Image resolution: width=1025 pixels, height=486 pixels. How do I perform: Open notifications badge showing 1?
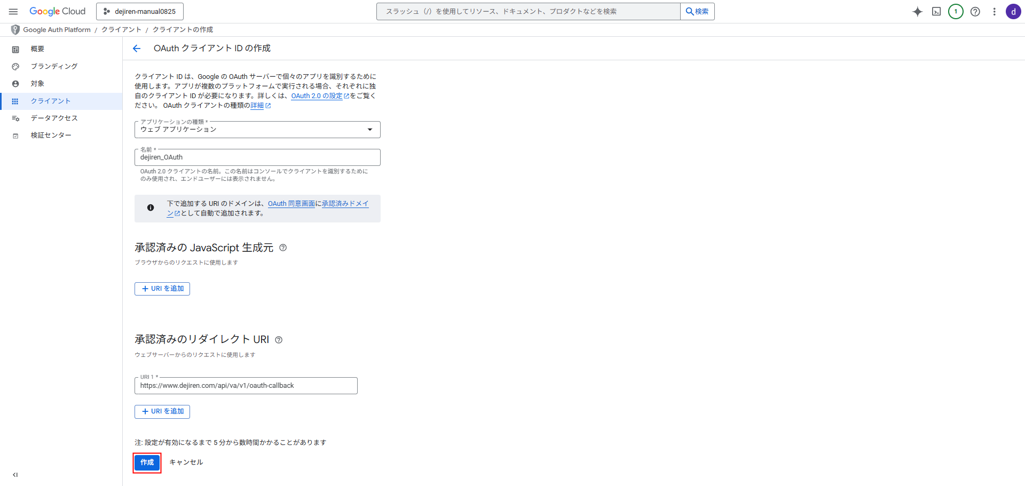[x=956, y=12]
